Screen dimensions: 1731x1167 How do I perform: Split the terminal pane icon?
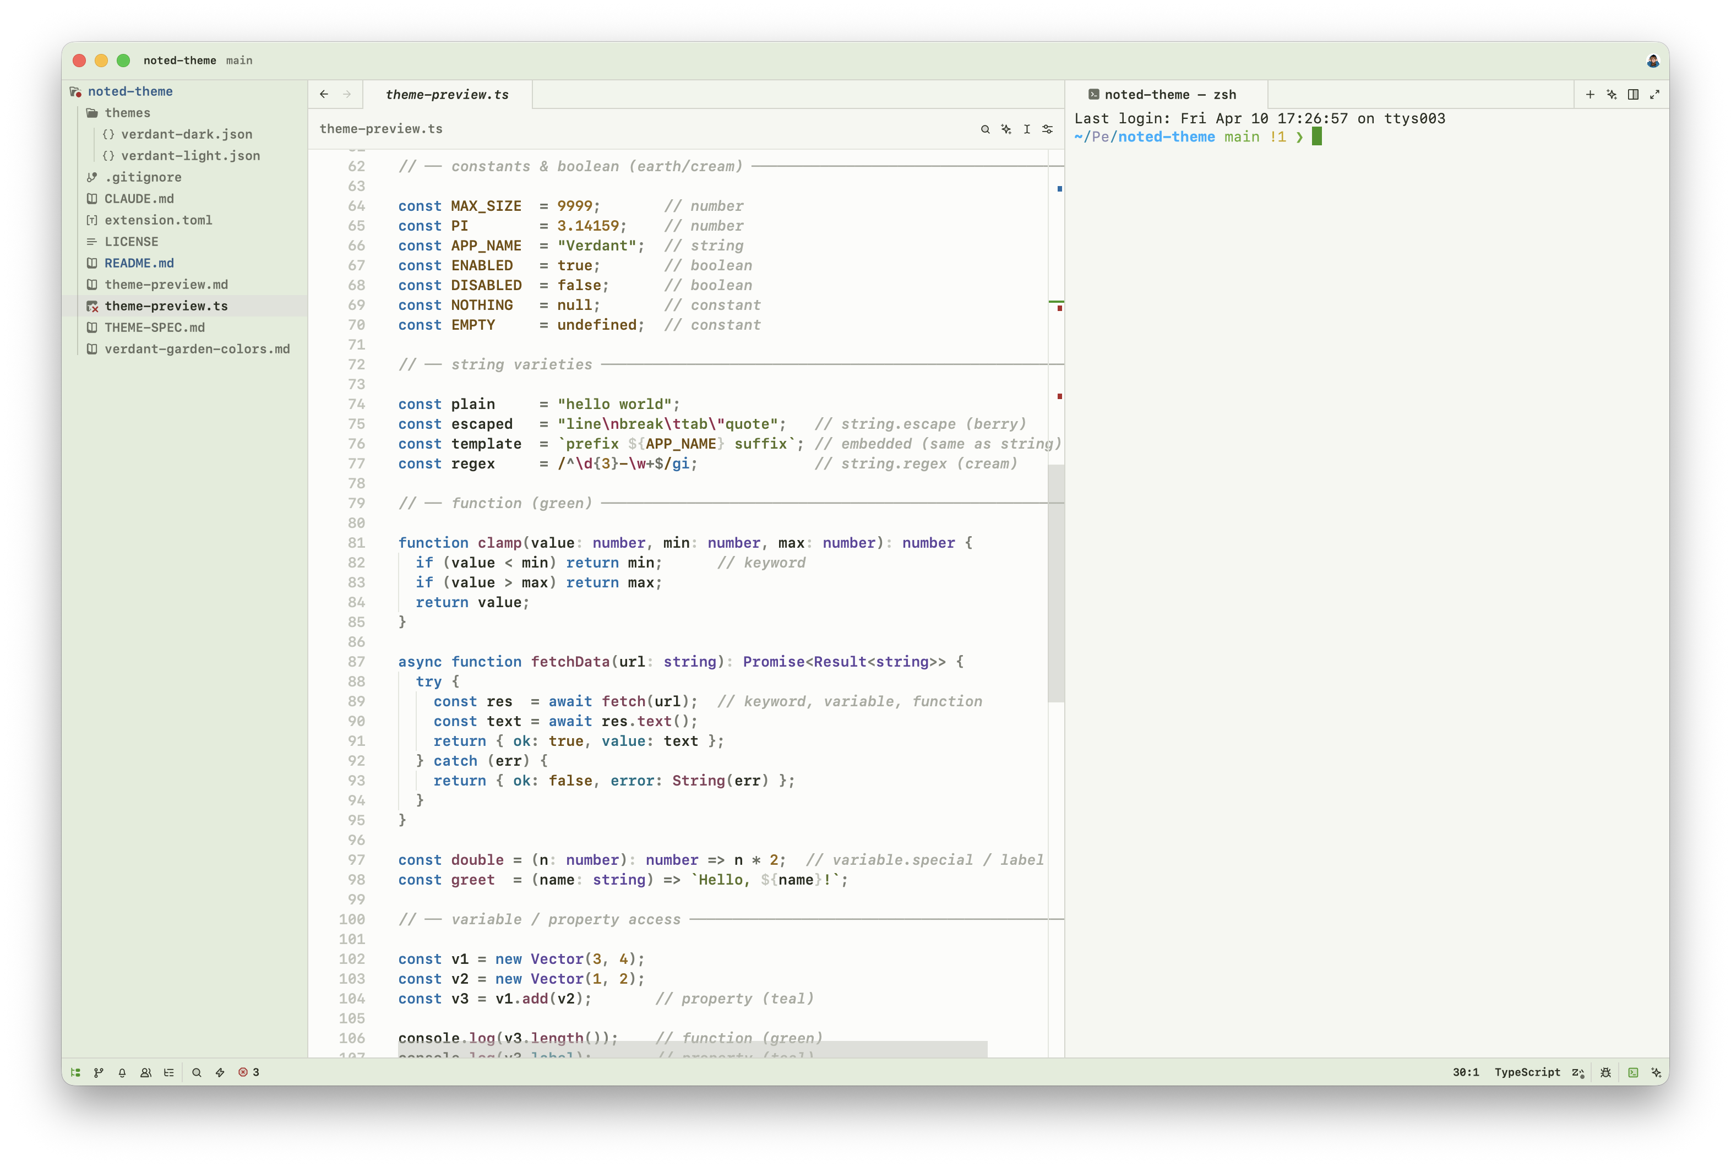tap(1633, 94)
